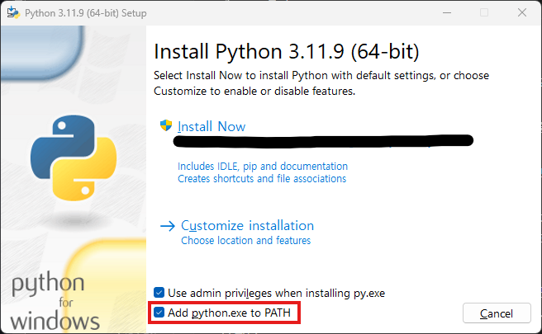Click the Python logo image
This screenshot has height=334, width=542.
(x=74, y=158)
